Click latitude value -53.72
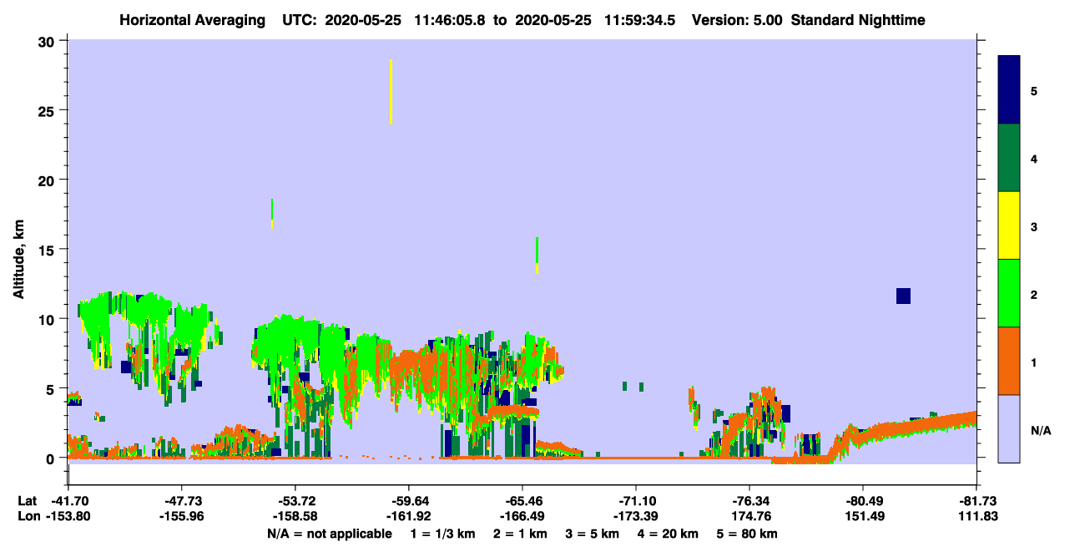Screen dimensions: 1085x557 tap(295, 501)
